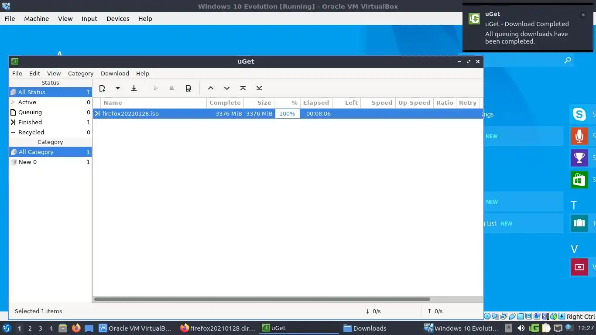Image resolution: width=596 pixels, height=335 pixels.
Task: Click the Start (play) toolbar icon
Action: point(156,88)
